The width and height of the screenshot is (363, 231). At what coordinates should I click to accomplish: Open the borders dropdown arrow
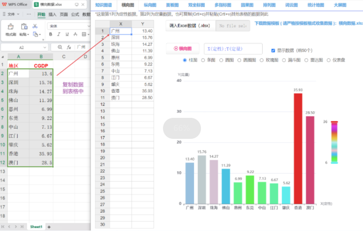point(89,35)
